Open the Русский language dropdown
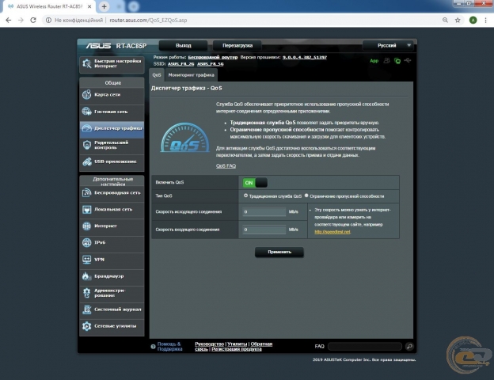This screenshot has height=380, width=494. [x=388, y=45]
